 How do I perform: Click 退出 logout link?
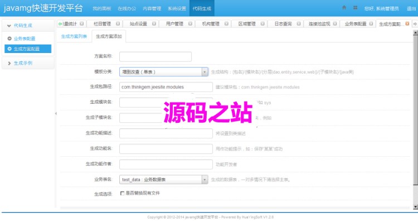click(411, 8)
